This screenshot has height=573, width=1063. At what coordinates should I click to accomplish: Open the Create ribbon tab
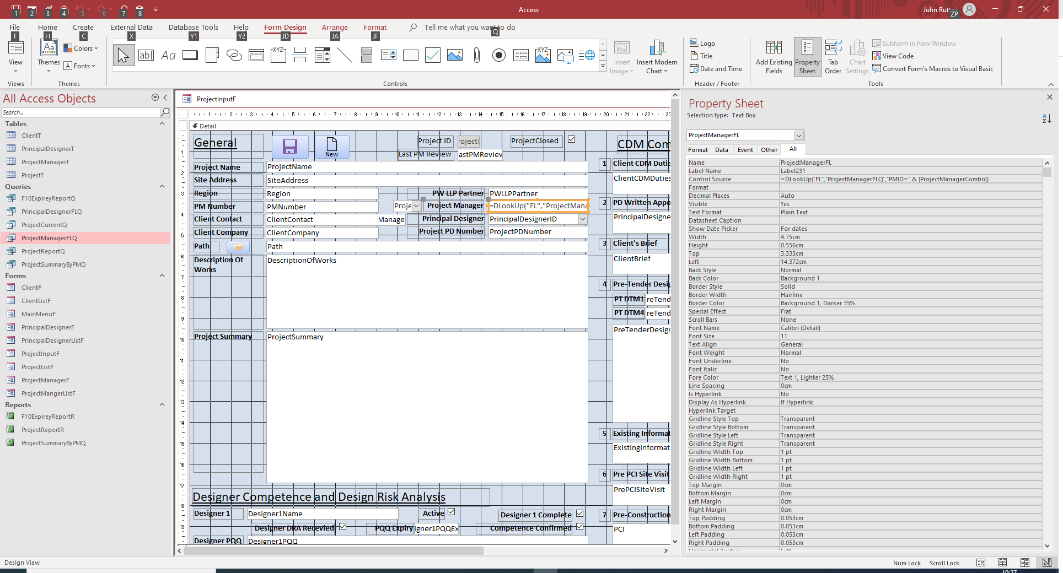83,28
